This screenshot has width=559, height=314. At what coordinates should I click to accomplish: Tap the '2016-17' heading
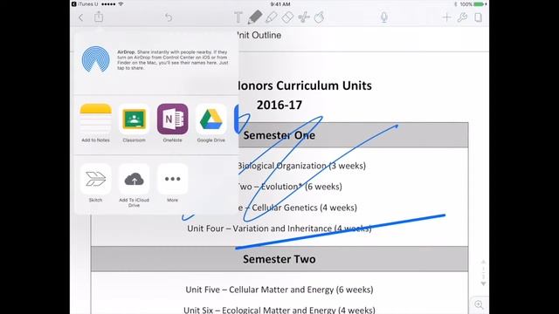pos(279,105)
